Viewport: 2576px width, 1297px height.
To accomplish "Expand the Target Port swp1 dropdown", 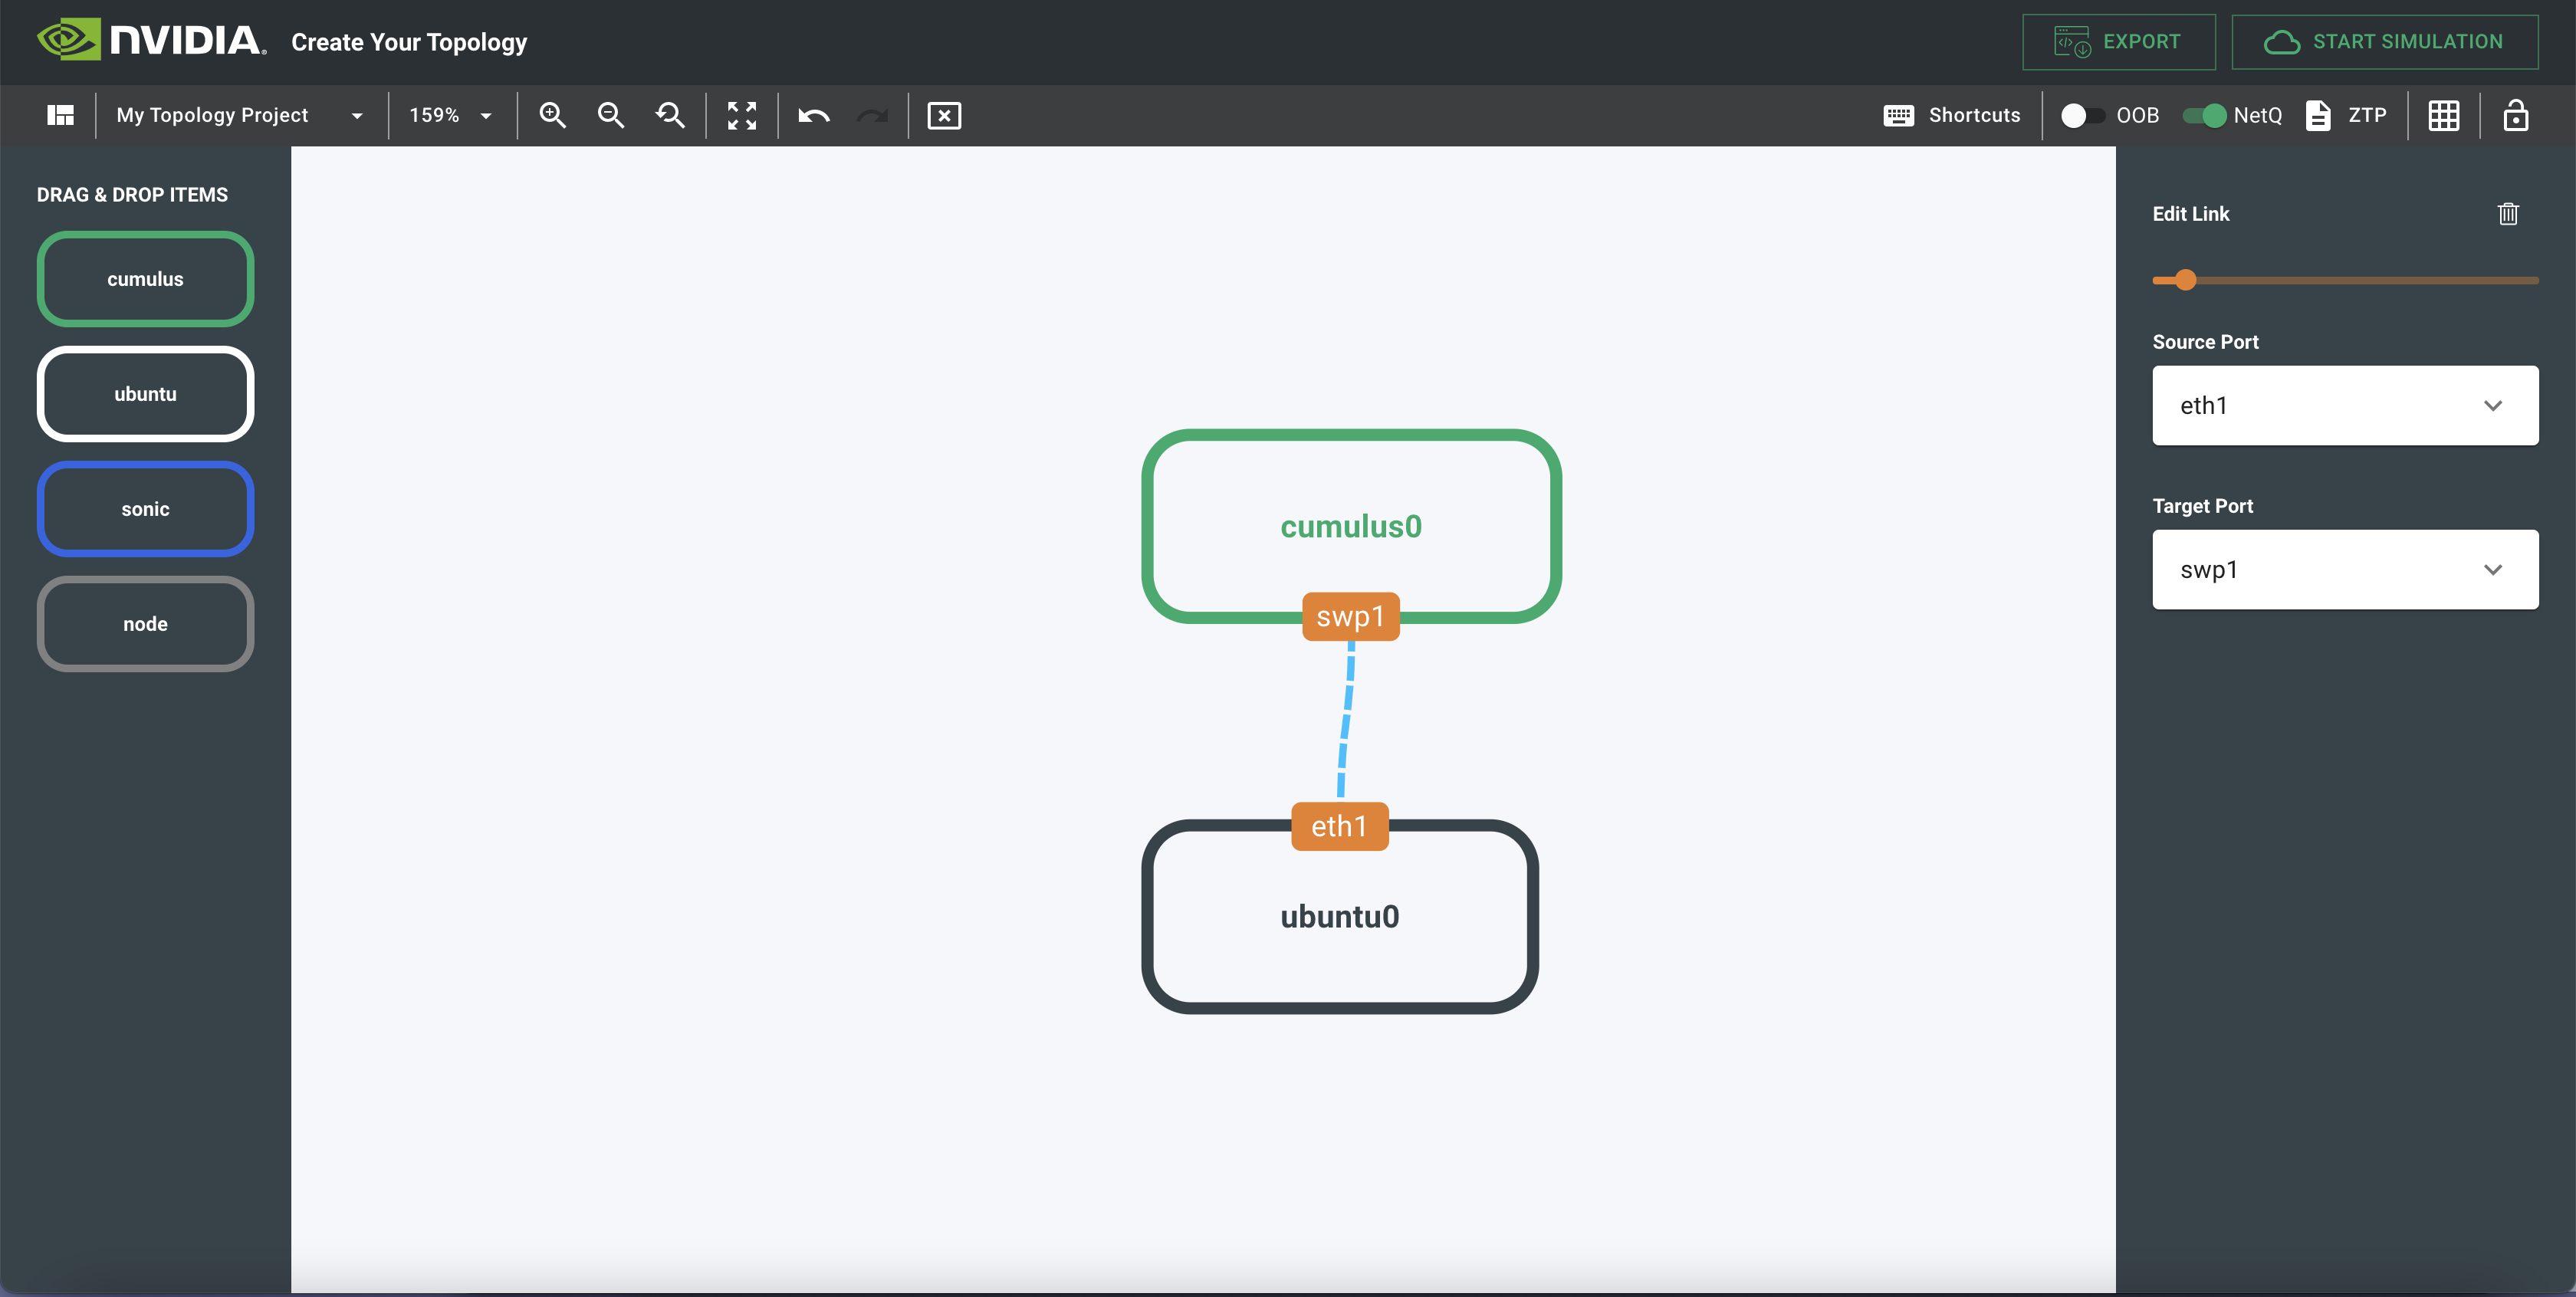I will point(2344,569).
